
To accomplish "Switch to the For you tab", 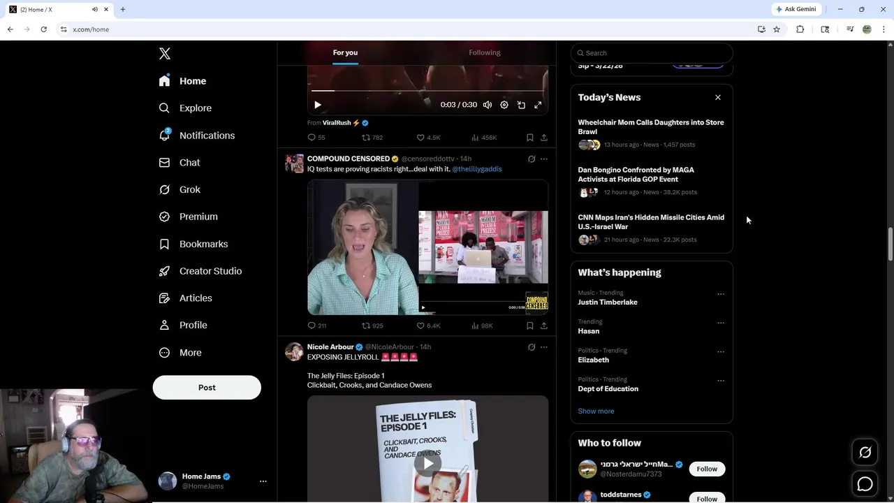I will [x=345, y=52].
